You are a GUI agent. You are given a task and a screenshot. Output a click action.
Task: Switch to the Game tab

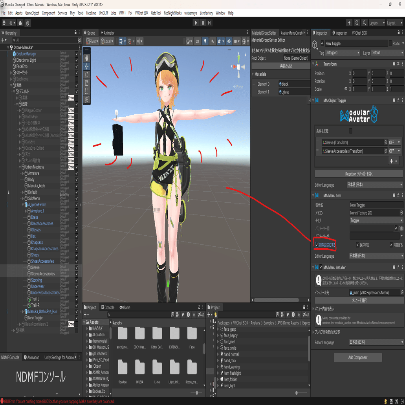125,307
